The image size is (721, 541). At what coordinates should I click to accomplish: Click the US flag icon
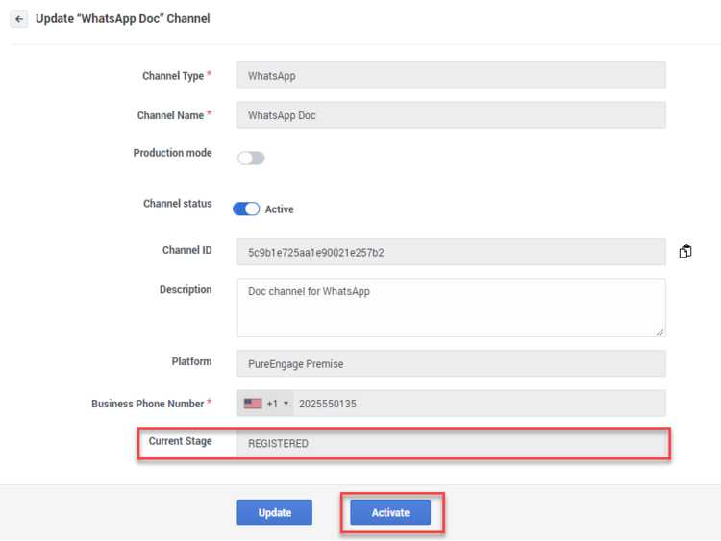click(253, 404)
